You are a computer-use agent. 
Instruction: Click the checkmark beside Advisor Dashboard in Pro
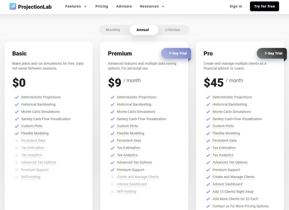[208, 184]
